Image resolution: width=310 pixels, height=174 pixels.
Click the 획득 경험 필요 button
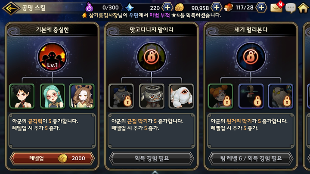[x=152, y=158]
